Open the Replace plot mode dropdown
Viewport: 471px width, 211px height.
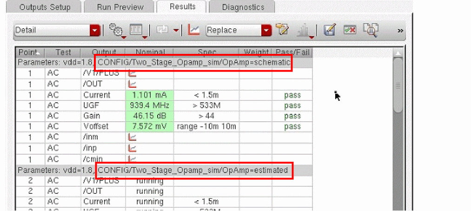point(266,30)
